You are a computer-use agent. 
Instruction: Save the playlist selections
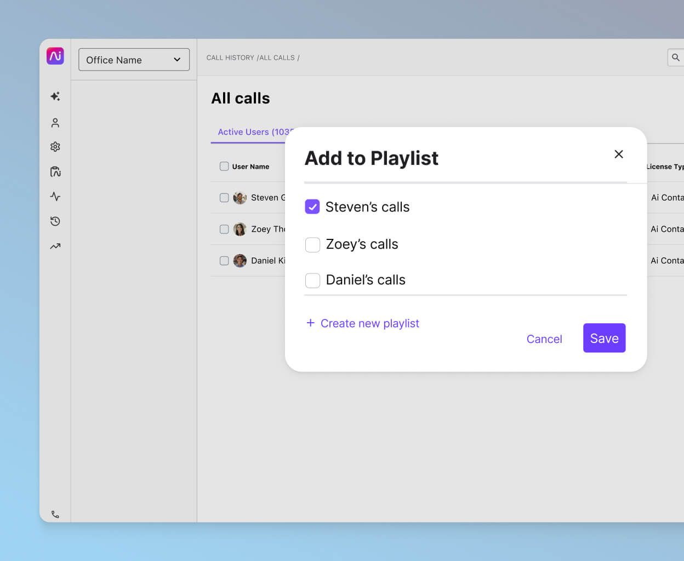604,338
